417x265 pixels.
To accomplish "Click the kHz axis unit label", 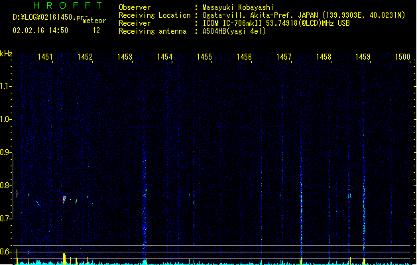I will [6, 54].
